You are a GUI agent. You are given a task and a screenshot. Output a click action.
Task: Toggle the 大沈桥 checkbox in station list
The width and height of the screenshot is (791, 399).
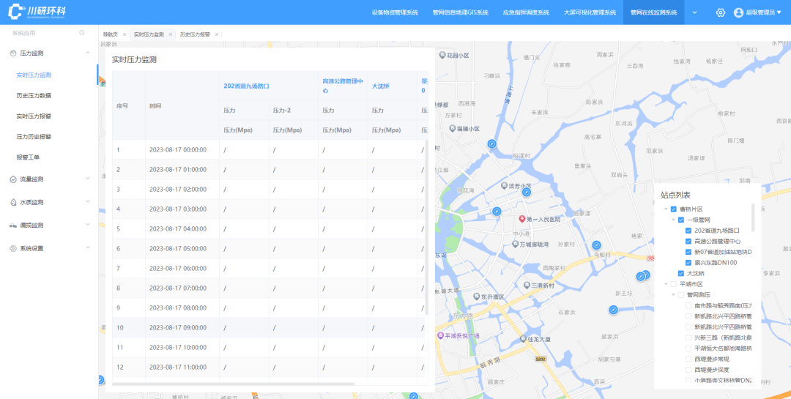pos(680,273)
